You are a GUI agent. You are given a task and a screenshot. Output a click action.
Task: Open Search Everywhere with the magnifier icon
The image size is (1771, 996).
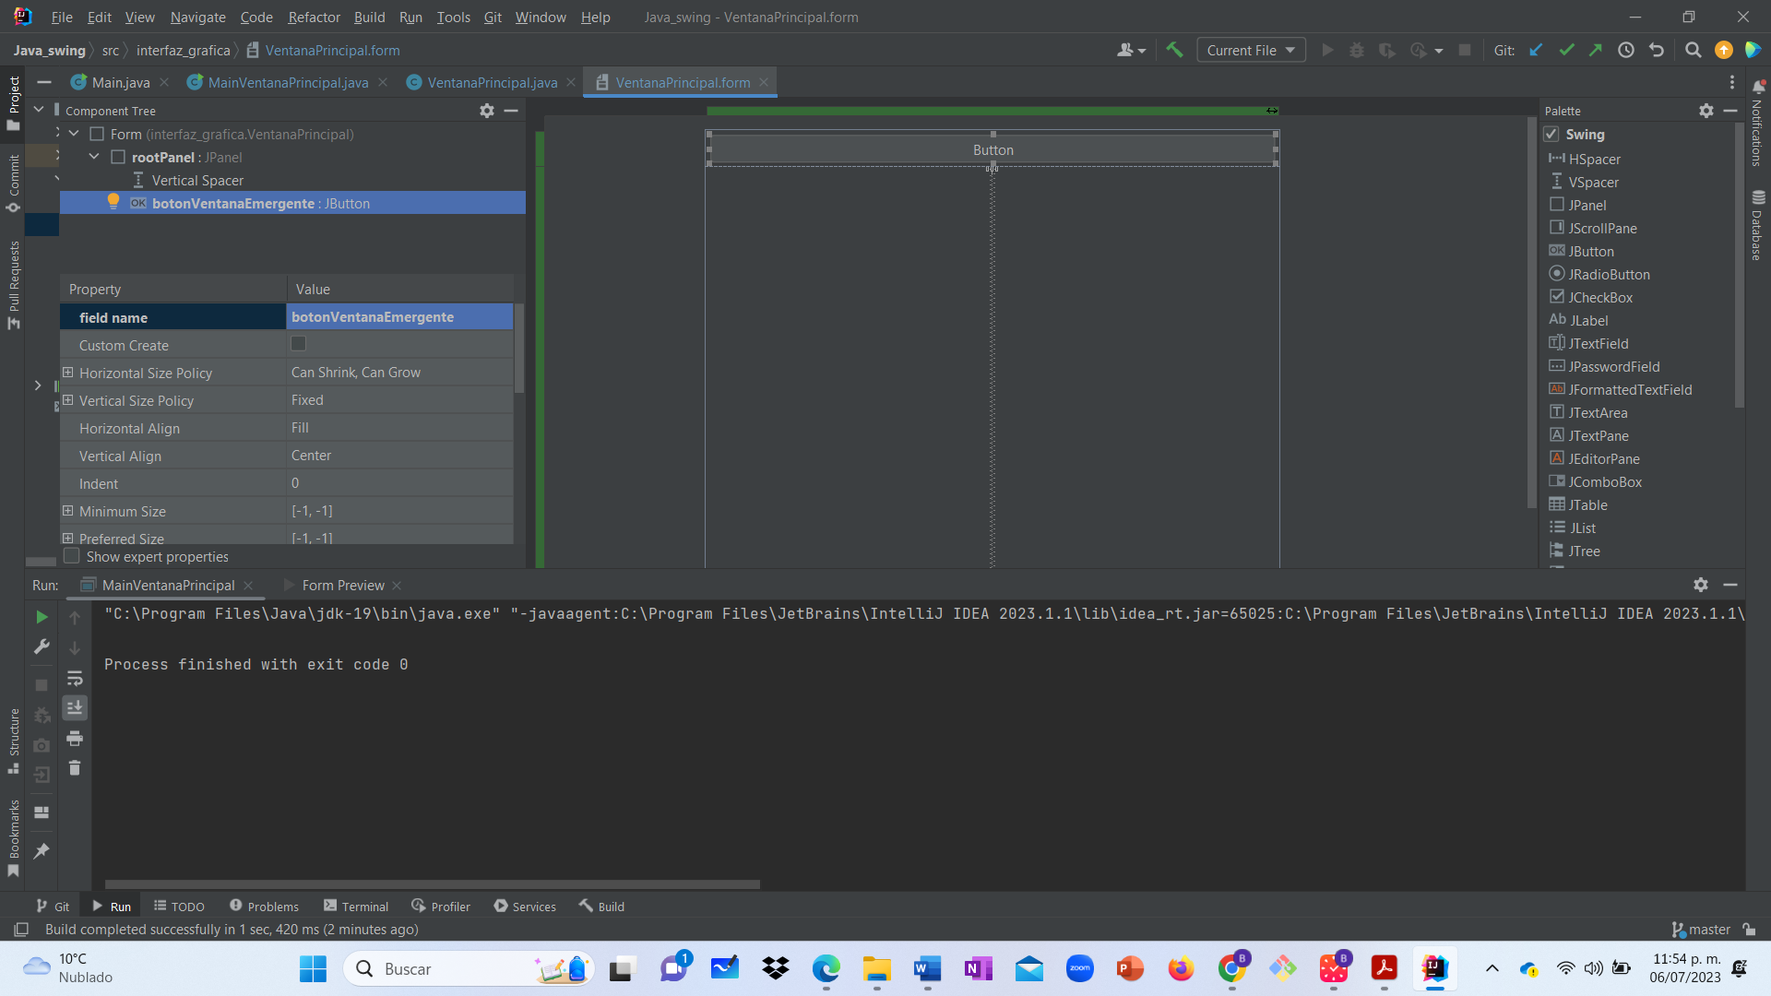pyautogui.click(x=1694, y=50)
